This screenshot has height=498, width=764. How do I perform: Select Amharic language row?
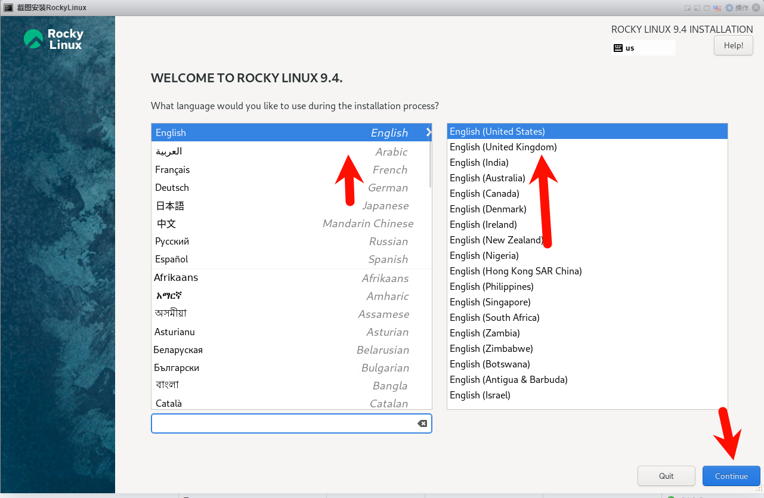click(x=290, y=296)
